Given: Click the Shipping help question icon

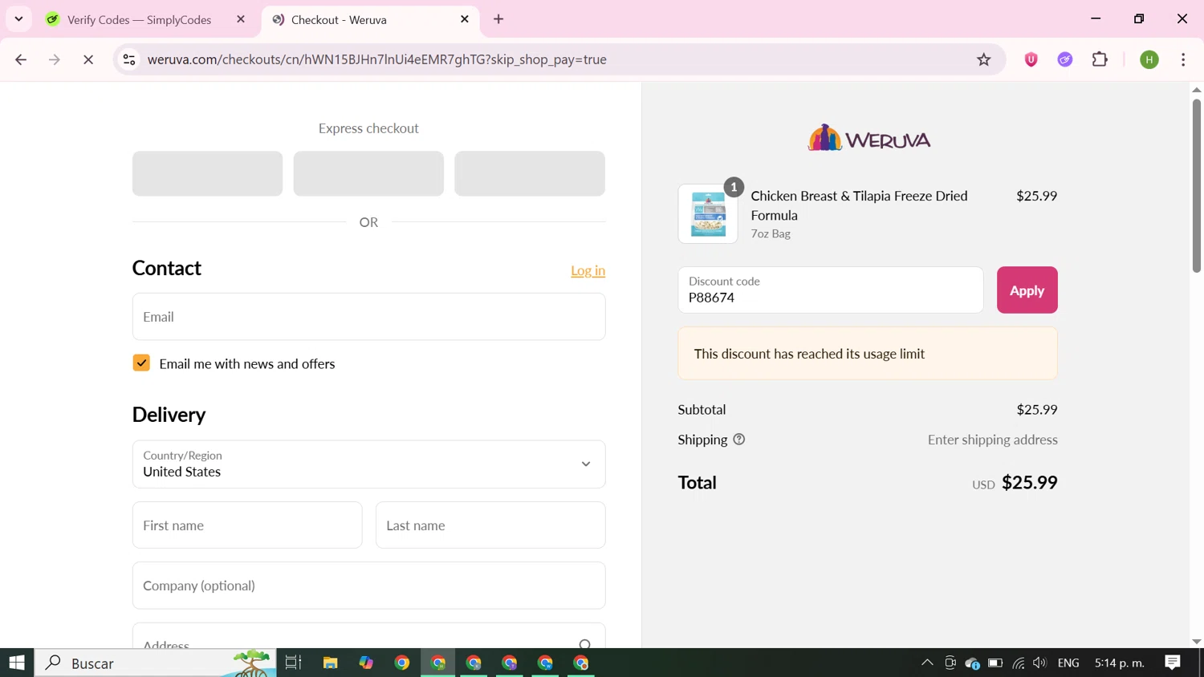Looking at the screenshot, I should click(739, 440).
